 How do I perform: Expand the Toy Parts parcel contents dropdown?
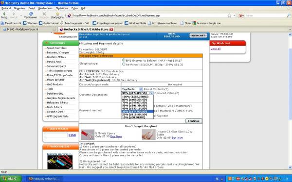click(x=141, y=89)
